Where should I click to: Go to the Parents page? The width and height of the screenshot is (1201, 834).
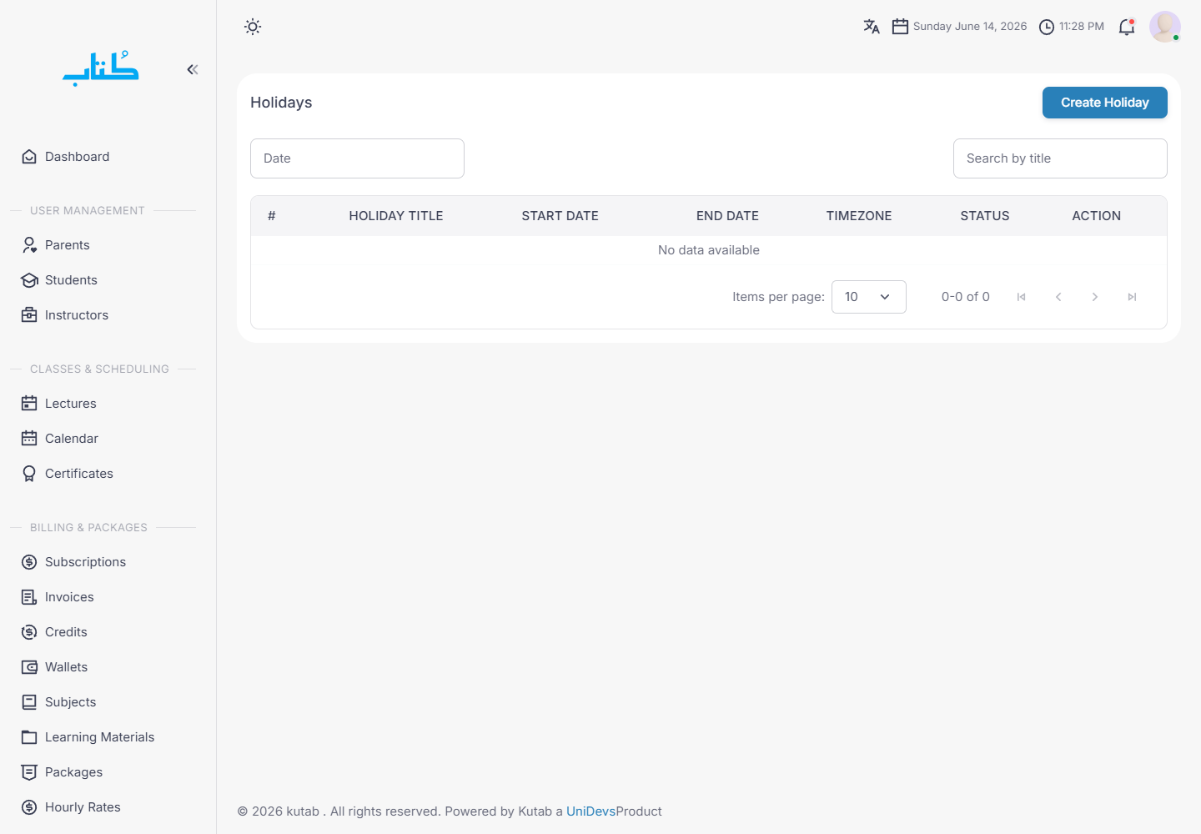point(103,245)
